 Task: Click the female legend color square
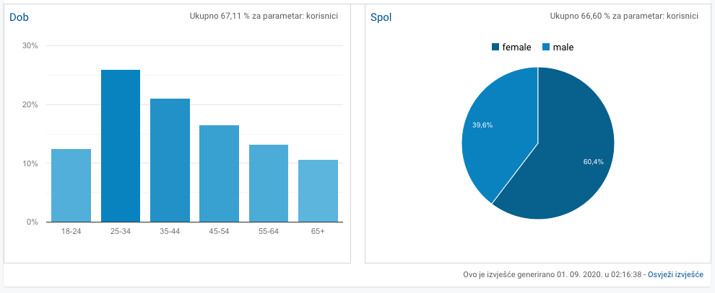coord(495,48)
